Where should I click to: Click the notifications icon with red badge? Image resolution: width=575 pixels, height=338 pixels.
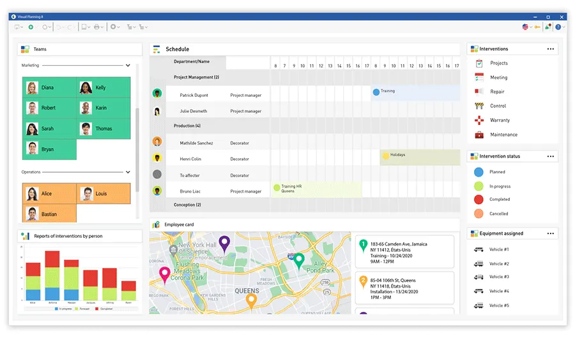pyautogui.click(x=548, y=27)
